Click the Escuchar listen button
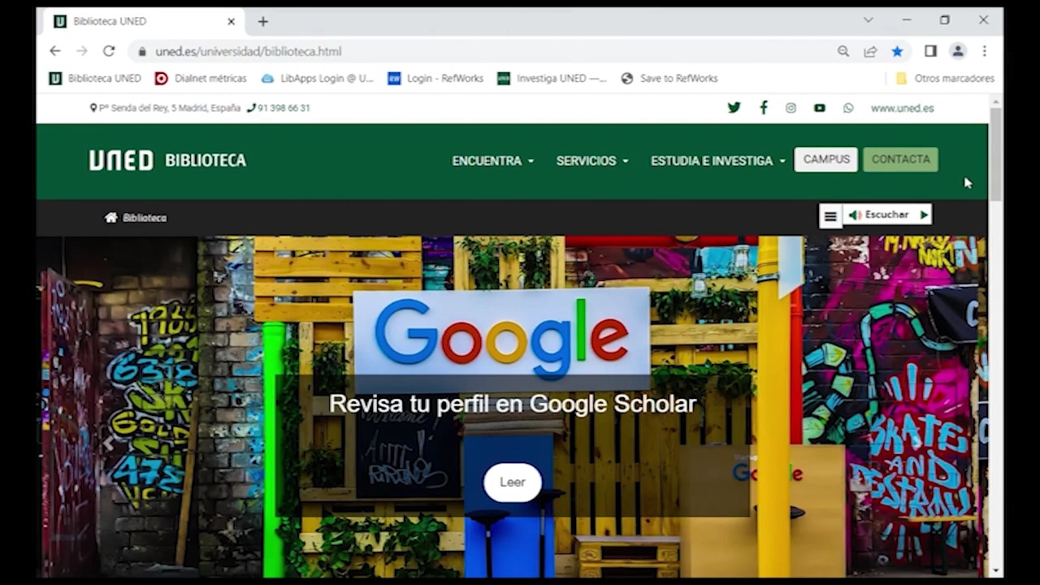This screenshot has width=1040, height=585. (x=878, y=214)
